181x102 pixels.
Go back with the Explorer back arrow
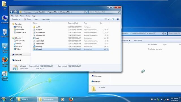point(12,12)
